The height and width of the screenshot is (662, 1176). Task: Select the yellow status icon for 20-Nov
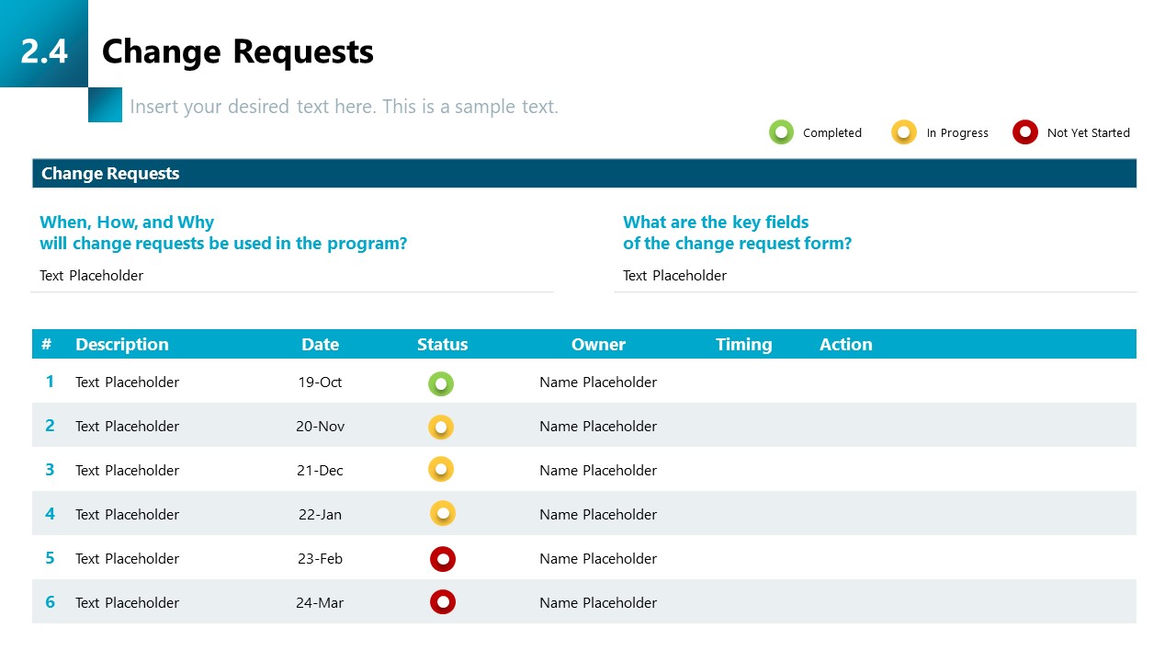(x=441, y=427)
